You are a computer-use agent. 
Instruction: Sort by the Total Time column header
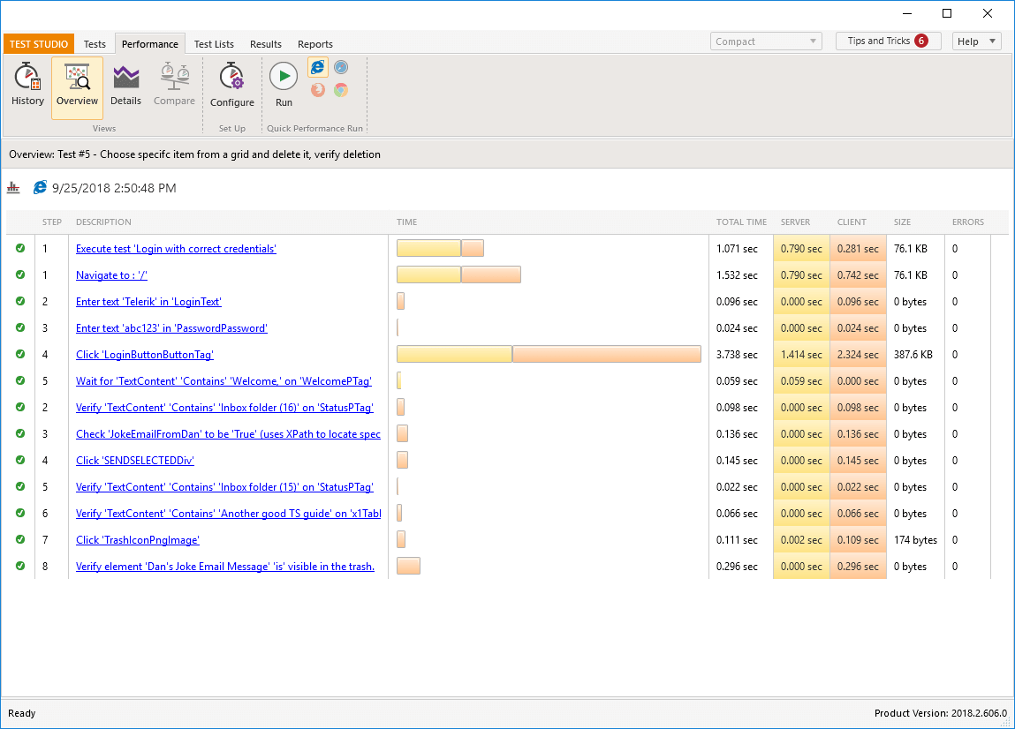(x=741, y=222)
